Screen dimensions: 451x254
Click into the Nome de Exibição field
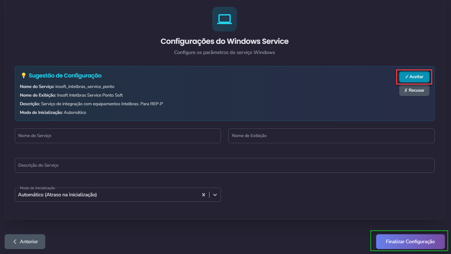click(x=331, y=136)
